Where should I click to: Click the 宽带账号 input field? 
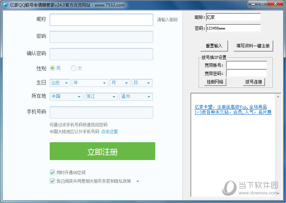(246, 65)
